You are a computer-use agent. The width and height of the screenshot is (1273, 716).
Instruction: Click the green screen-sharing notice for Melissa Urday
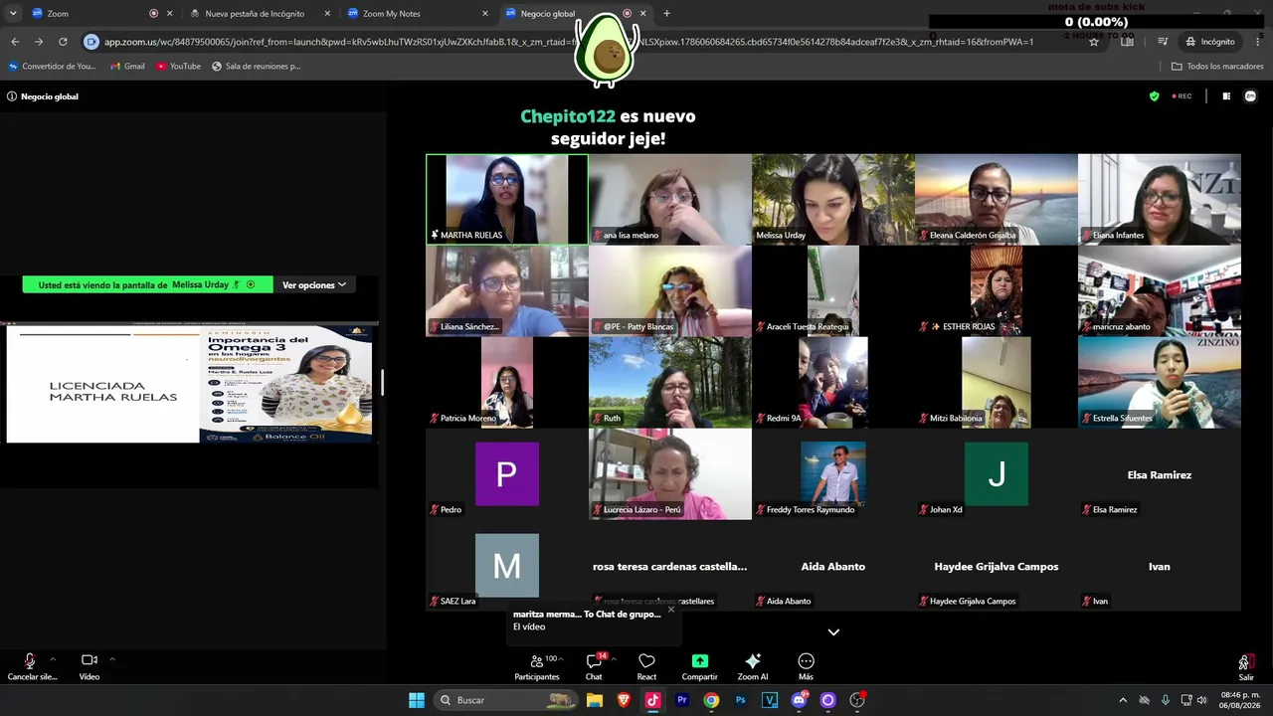click(x=146, y=284)
